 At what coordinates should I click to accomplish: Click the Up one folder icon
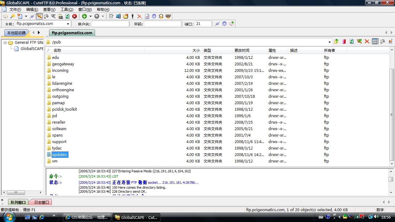pyautogui.click(x=336, y=41)
